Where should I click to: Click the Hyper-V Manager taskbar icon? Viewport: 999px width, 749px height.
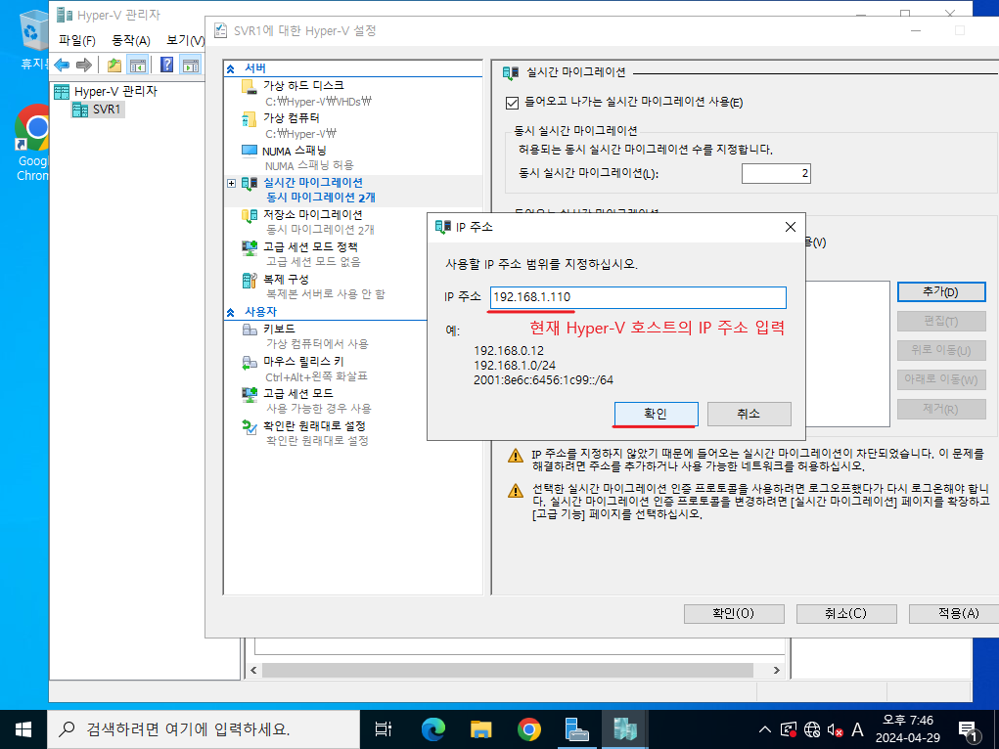tap(624, 729)
